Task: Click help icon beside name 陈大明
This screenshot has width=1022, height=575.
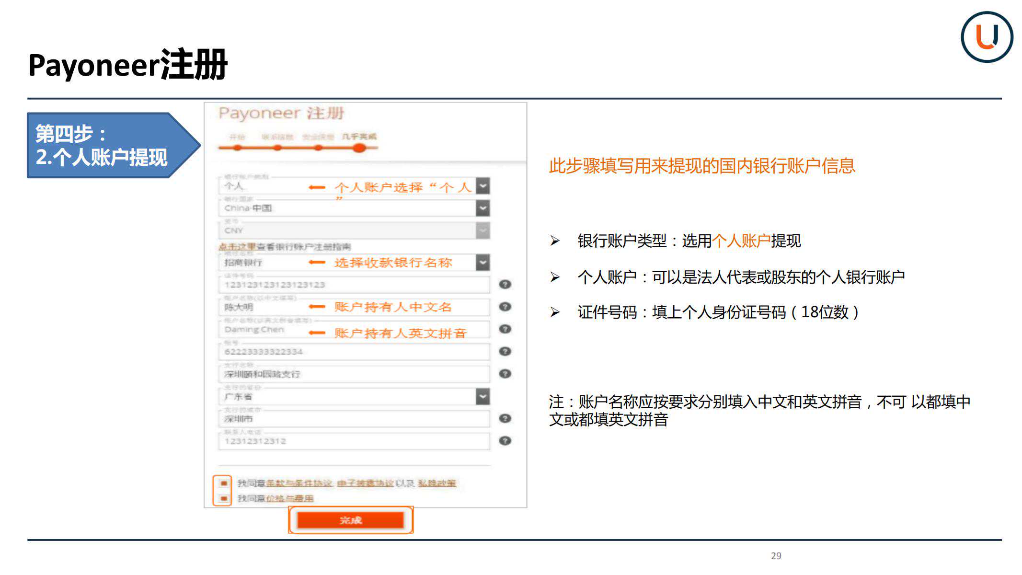Action: click(x=505, y=307)
